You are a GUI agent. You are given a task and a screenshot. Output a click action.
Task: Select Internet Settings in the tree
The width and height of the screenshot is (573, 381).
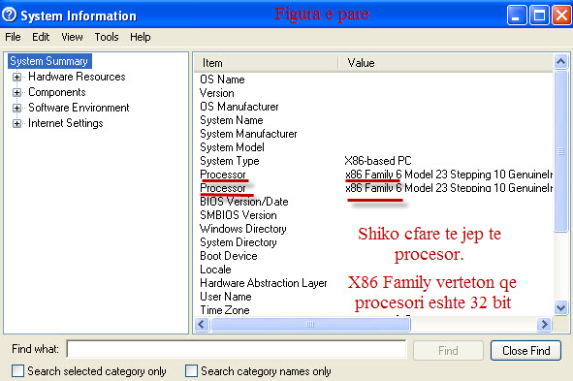point(66,123)
